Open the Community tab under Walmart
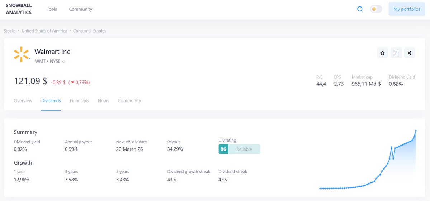430x201 pixels. tap(129, 100)
